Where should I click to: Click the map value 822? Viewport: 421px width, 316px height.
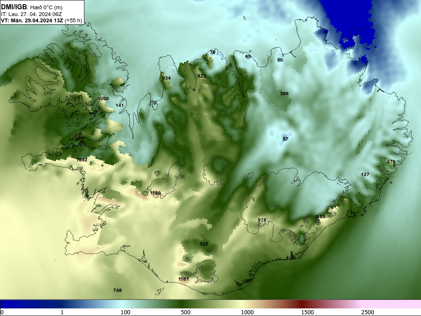202,76
